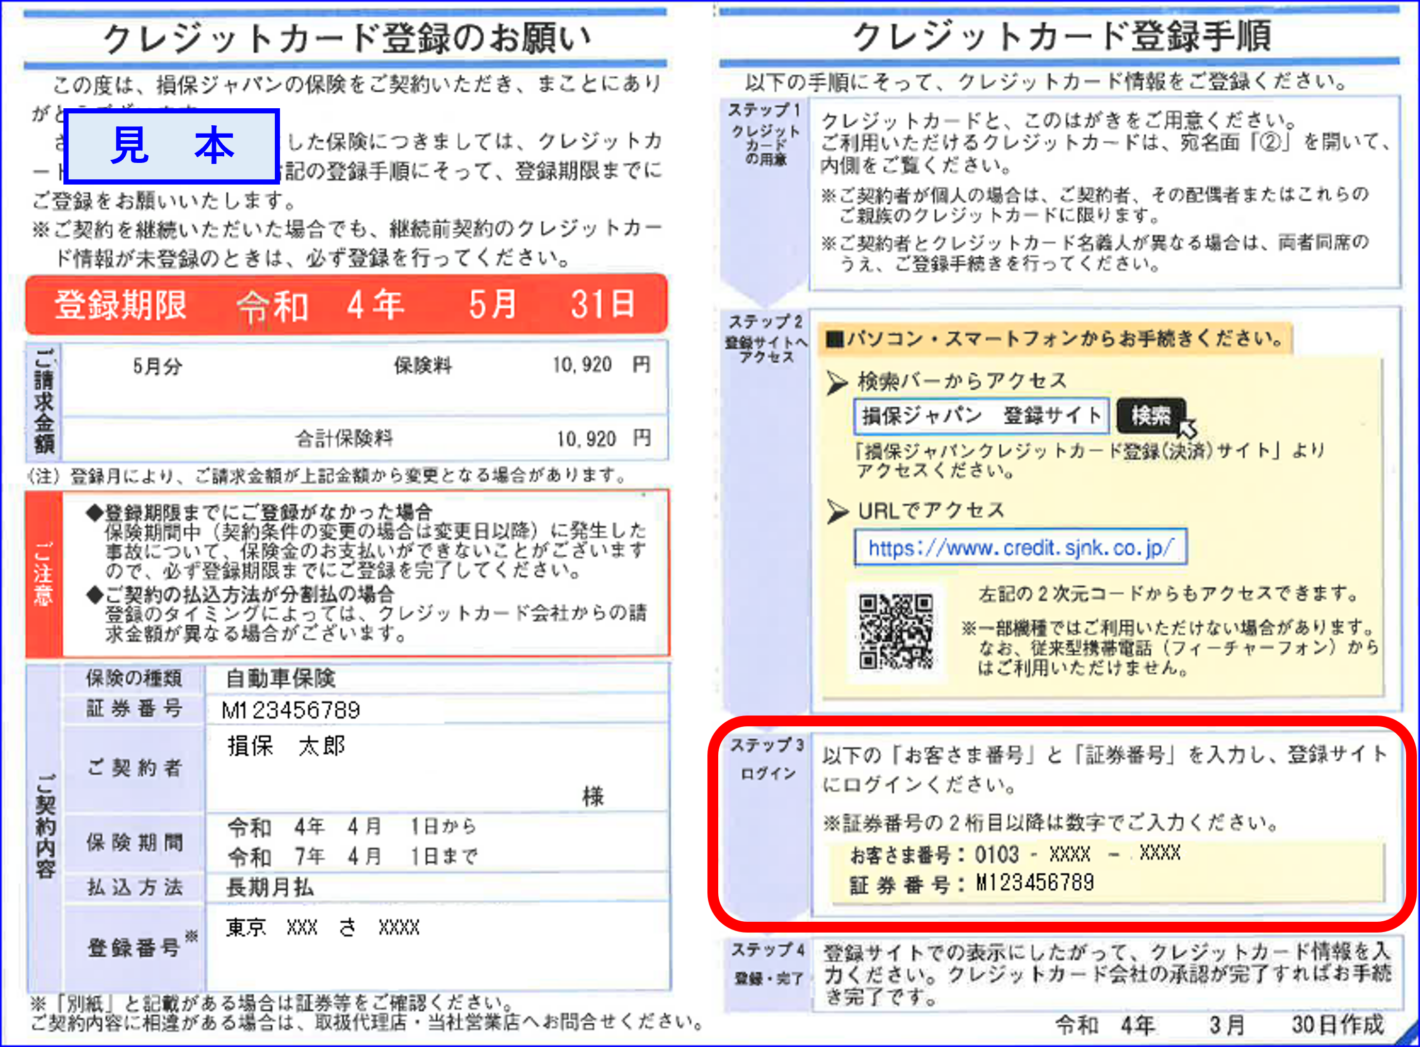Click the 合計保険料 label
This screenshot has width=1420, height=1047.
344,438
